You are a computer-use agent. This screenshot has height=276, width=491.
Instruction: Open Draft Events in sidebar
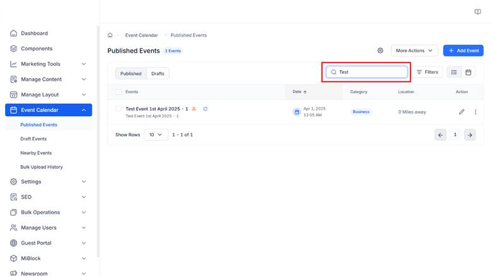pos(33,139)
